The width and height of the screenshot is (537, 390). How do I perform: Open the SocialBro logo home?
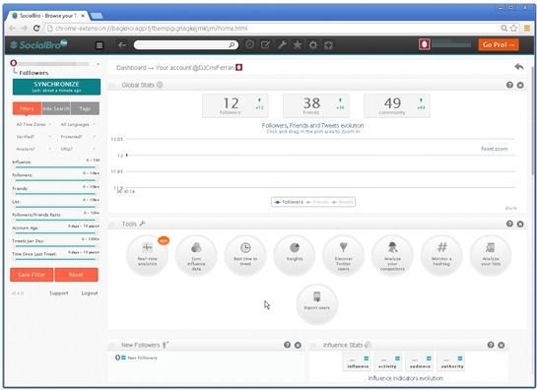(38, 45)
